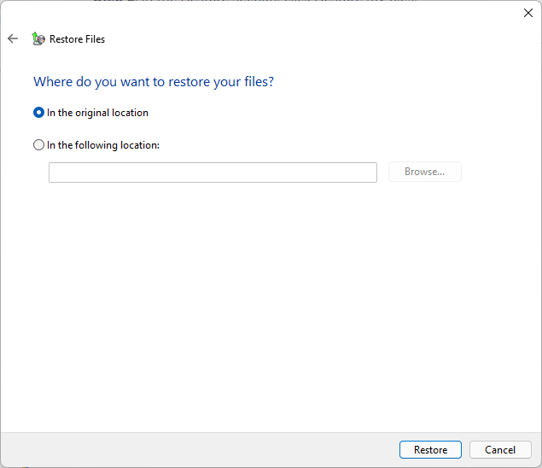This screenshot has width=542, height=468.
Task: Click inside the restore location path field
Action: point(212,173)
